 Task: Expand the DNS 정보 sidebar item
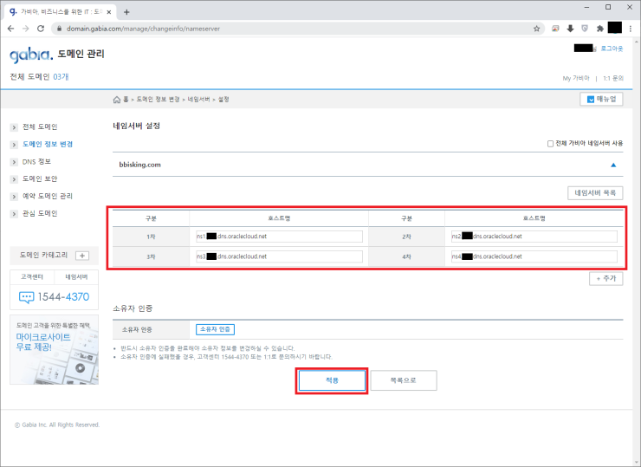36,161
